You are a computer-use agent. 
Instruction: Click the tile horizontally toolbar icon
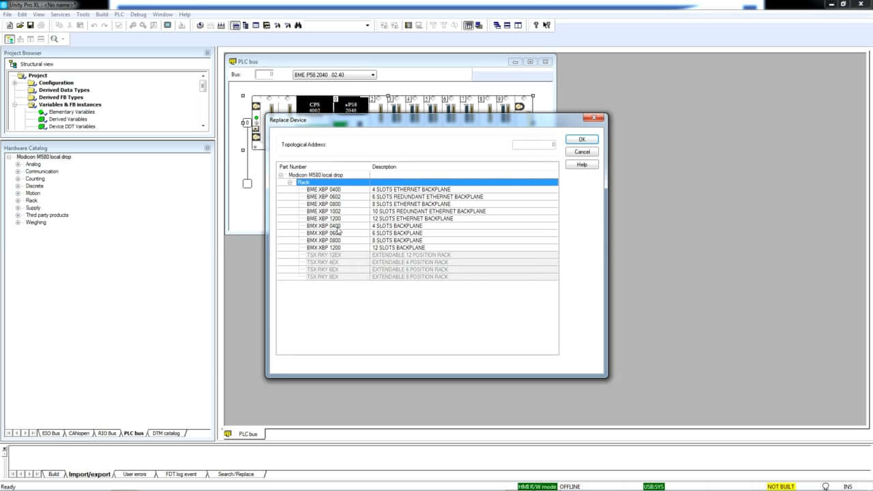tap(507, 25)
